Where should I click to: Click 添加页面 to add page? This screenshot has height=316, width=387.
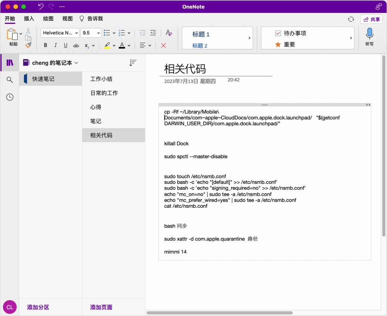[x=101, y=307]
